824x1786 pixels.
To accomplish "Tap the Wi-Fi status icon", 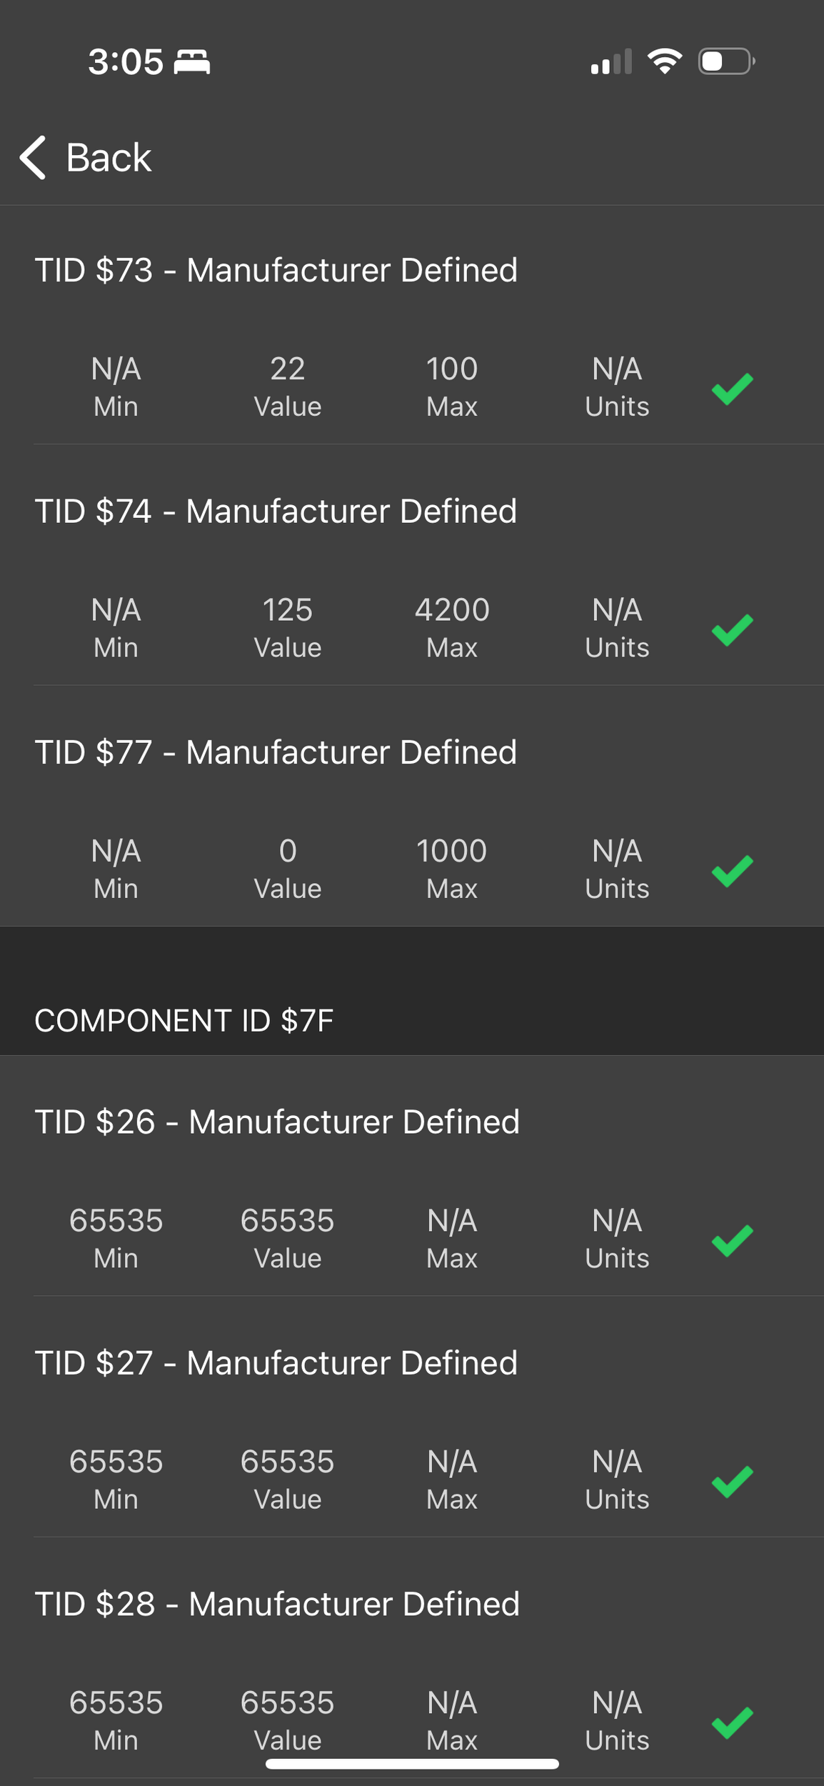I will (x=665, y=61).
